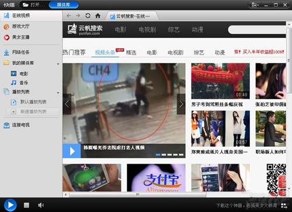The image size is (292, 212).
Task: Click the scroll-up arrow of vertical scrollbar
Action: click(288, 24)
